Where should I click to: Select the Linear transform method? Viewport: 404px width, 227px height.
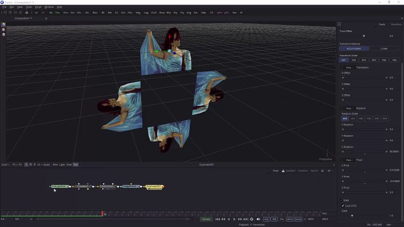(384, 49)
